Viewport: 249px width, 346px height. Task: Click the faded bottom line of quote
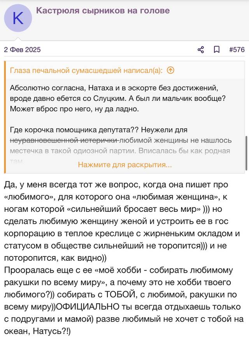17,161
